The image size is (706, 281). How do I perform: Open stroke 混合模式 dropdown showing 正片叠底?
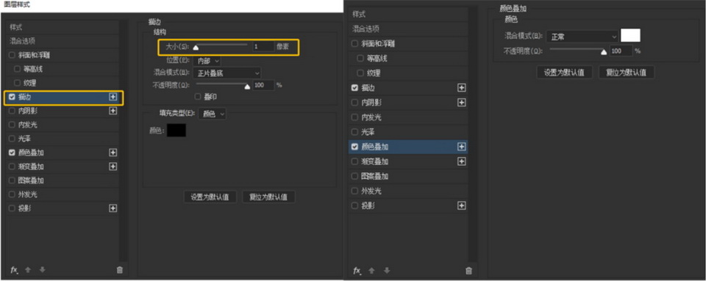tap(227, 73)
